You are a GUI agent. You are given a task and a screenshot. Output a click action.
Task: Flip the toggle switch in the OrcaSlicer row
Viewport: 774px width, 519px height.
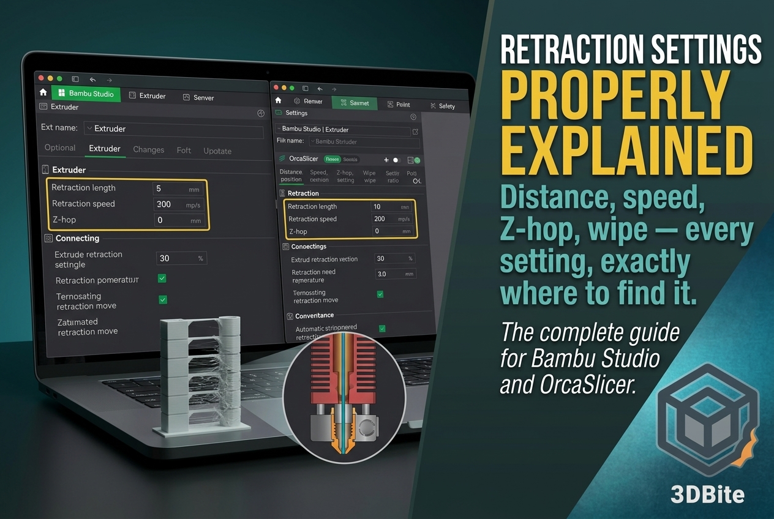397,160
